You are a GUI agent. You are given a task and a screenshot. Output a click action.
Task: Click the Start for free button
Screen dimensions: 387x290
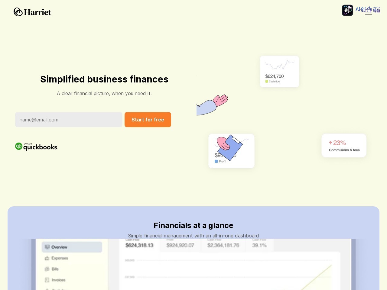148,120
